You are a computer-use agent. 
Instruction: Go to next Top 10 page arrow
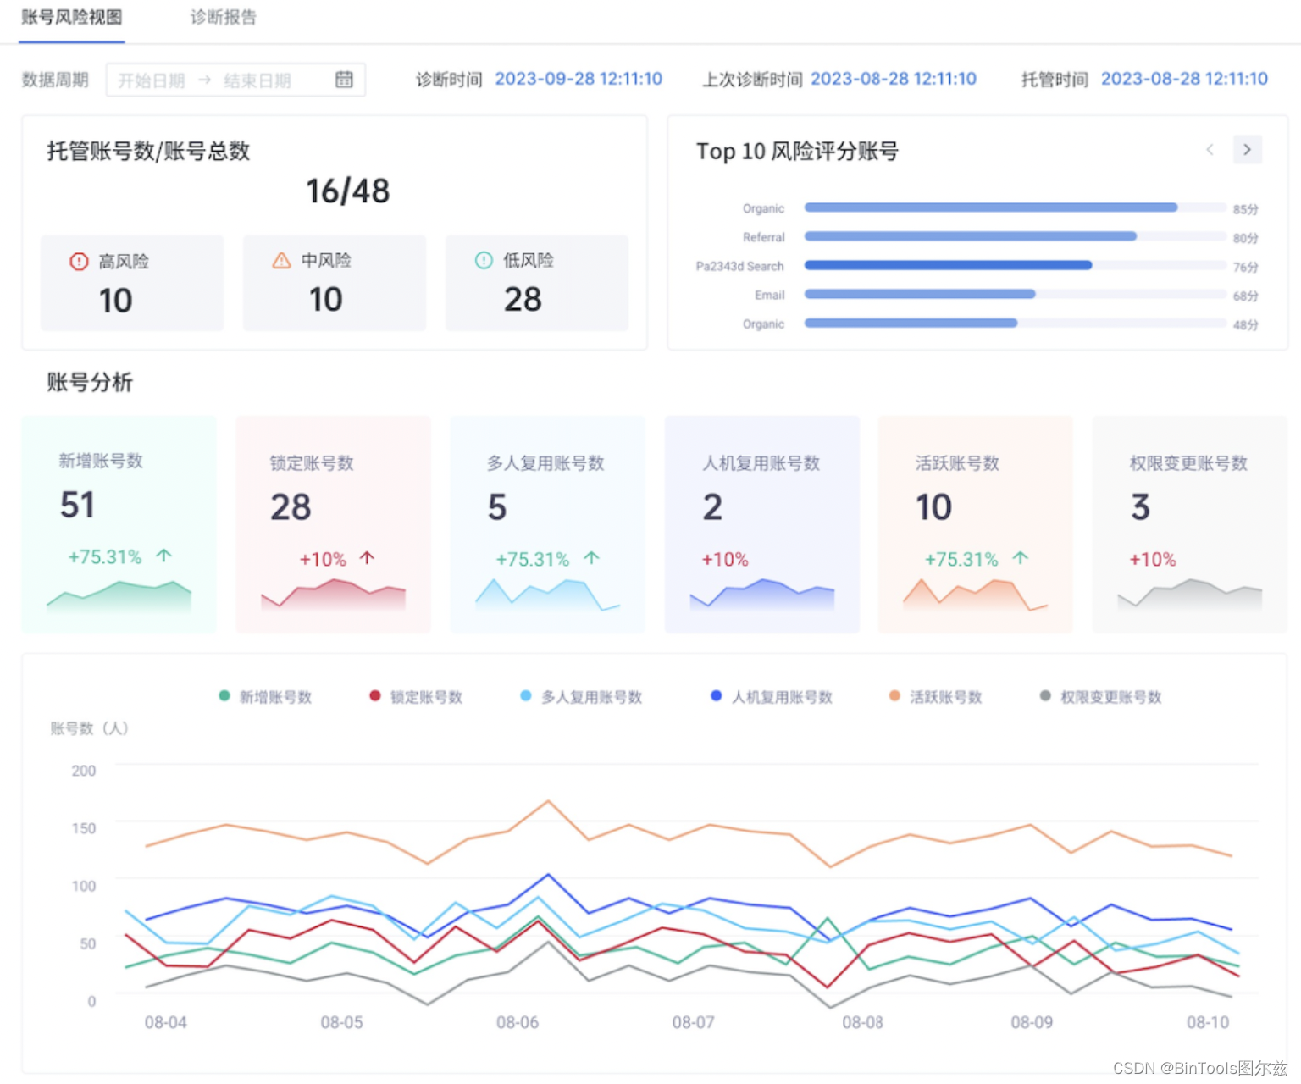pyautogui.click(x=1247, y=150)
